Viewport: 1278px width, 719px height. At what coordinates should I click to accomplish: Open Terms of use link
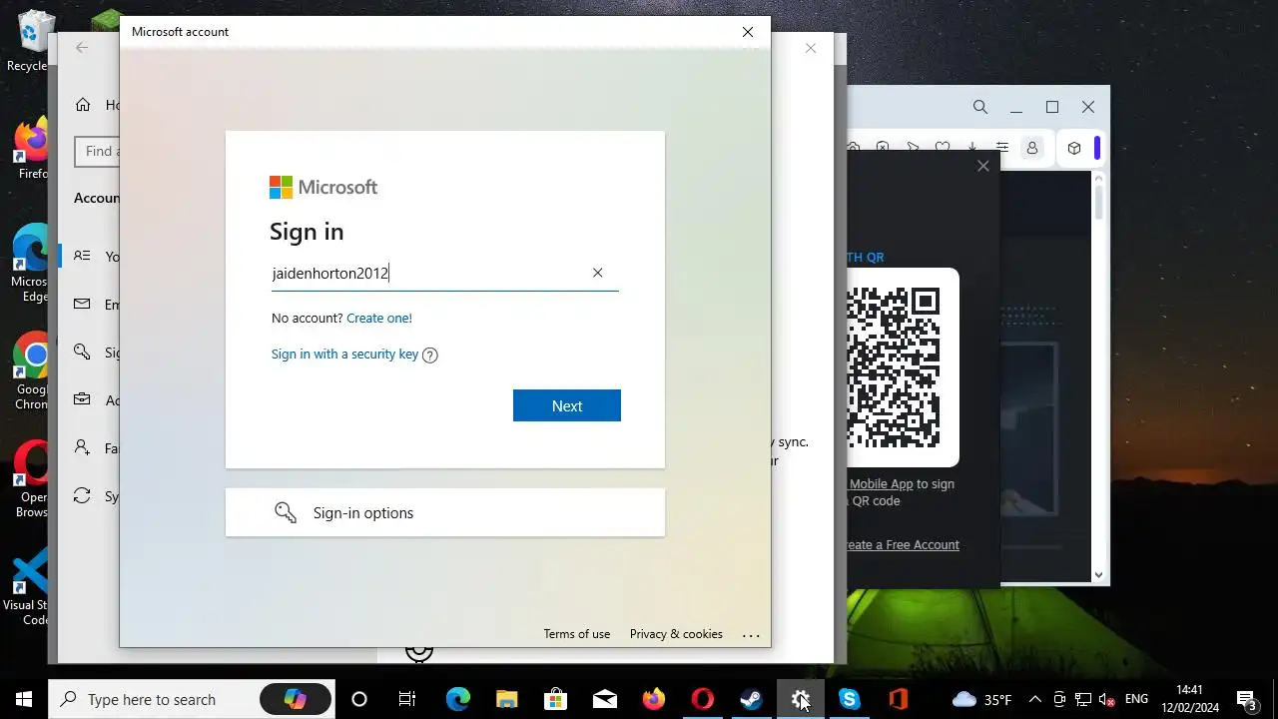tap(577, 634)
